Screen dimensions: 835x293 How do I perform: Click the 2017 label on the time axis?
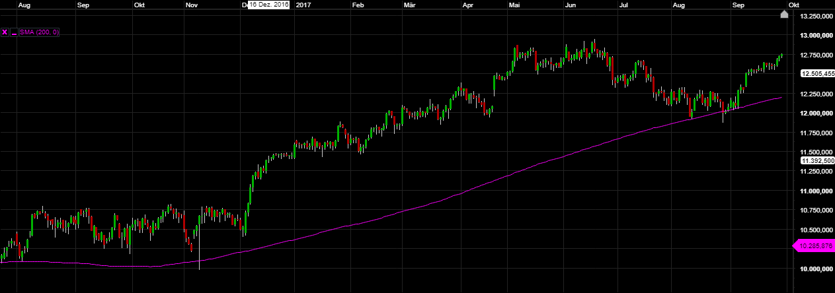[x=303, y=5]
